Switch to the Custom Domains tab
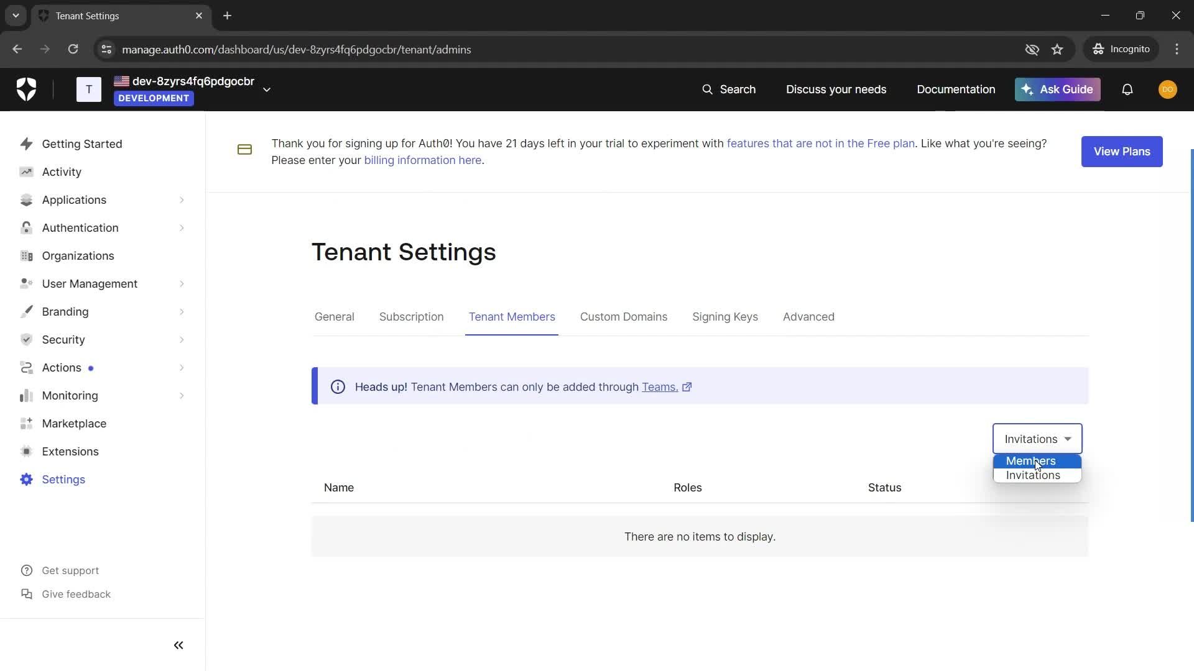Screen dimensions: 1194x671 pos(624,317)
